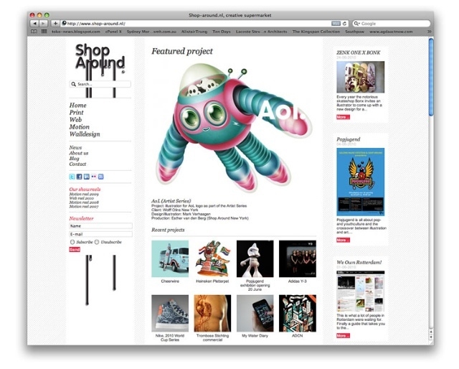This screenshot has width=459, height=369.
Task: Click the reload page icon in address bar
Action: pos(344,24)
